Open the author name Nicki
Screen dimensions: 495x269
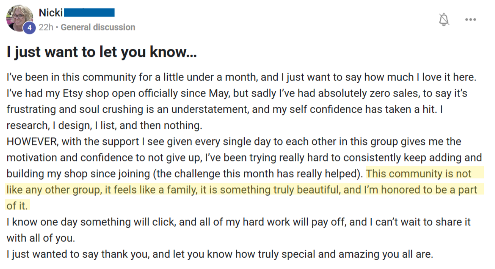click(51, 13)
